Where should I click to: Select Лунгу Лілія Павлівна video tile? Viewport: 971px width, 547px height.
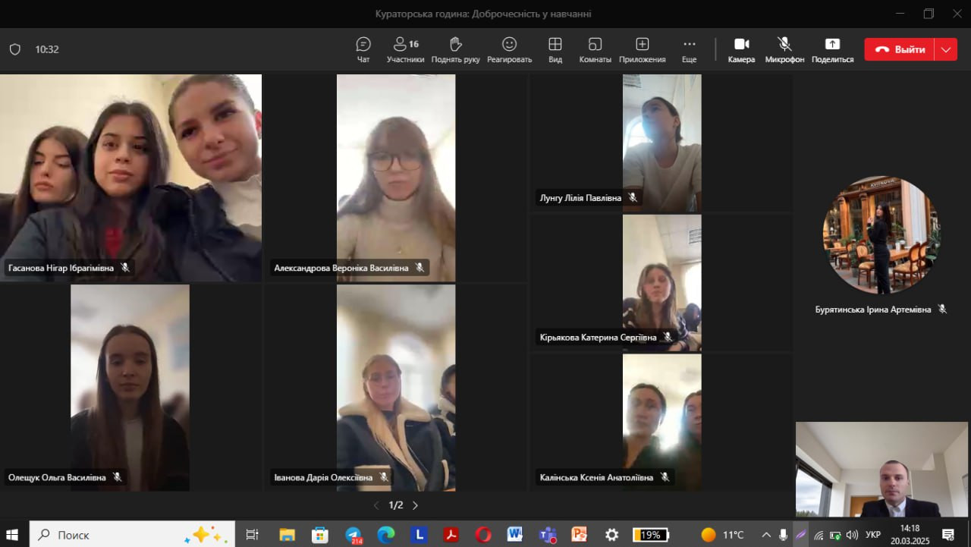point(661,143)
